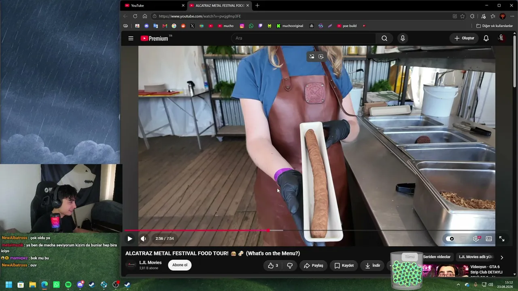Viewport: 518px width, 291px height.
Task: Open the taskbar clock showing 15:12
Action: (x=505, y=285)
